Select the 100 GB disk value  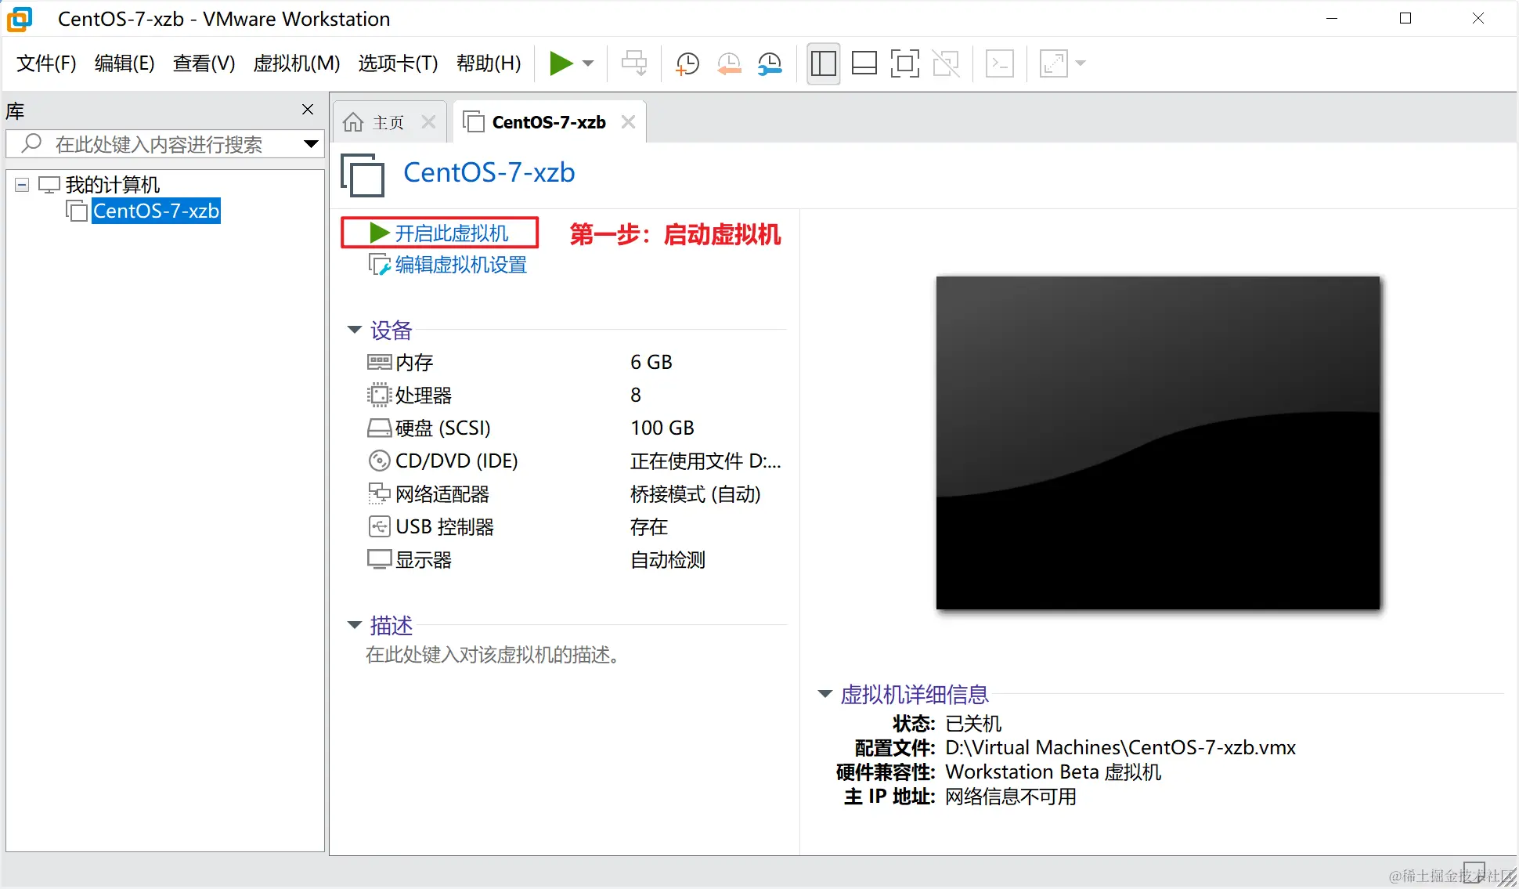point(662,428)
